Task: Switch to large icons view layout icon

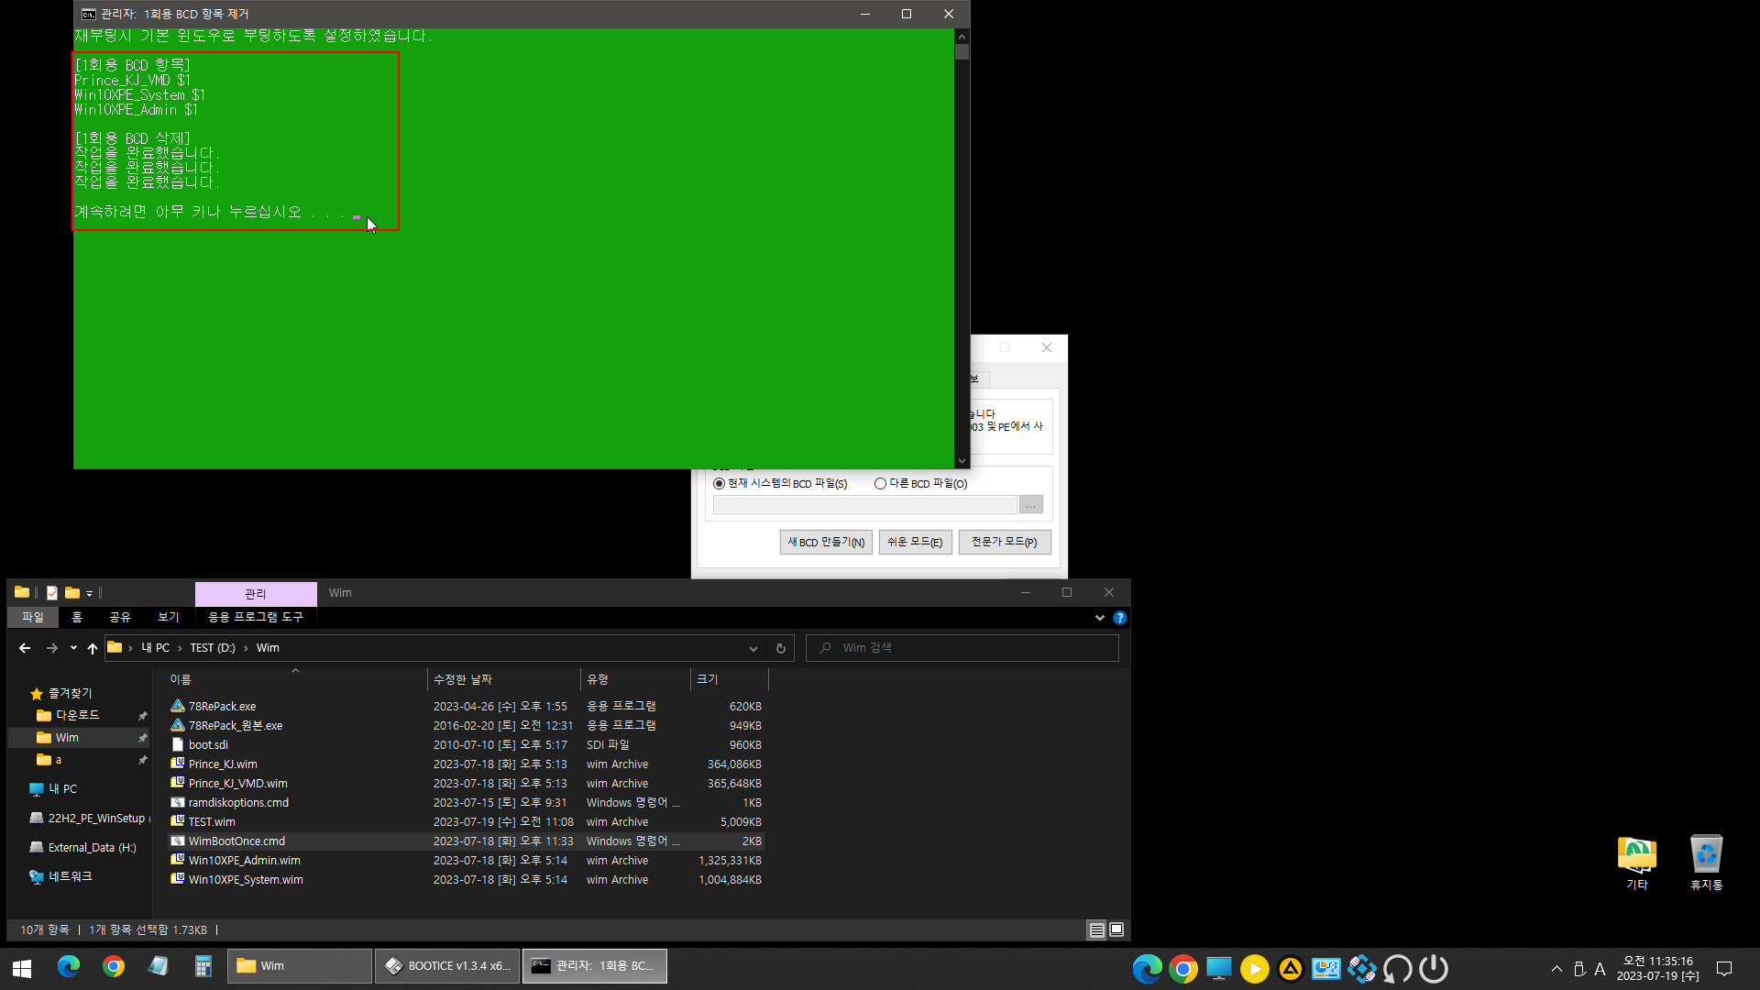Action: [x=1116, y=930]
